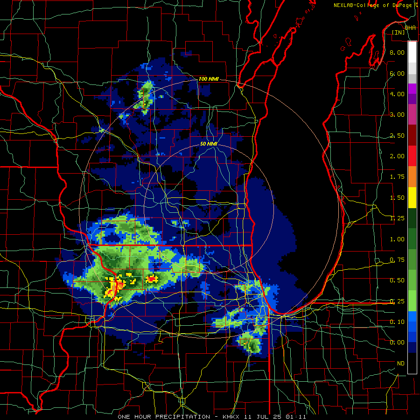This screenshot has width=420, height=420.
Task: Click the 6.00 legend value
Action: tap(397, 73)
